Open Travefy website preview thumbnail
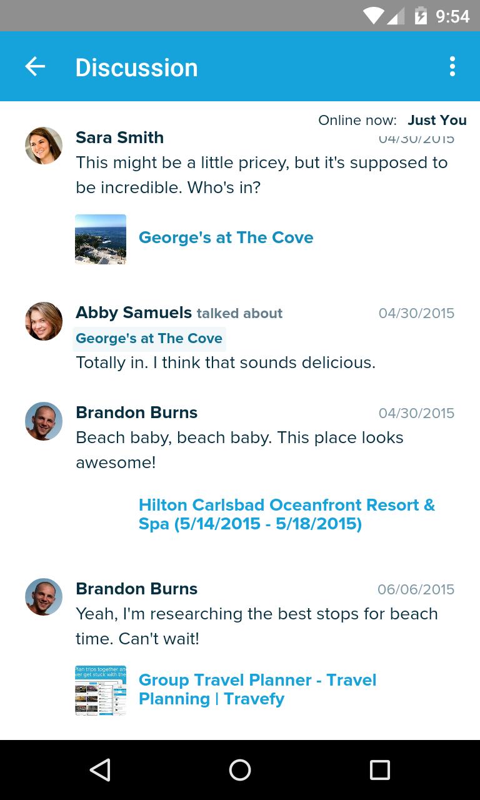This screenshot has width=480, height=800. (x=101, y=690)
